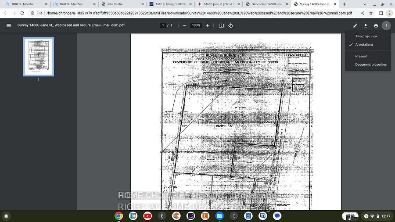The height and width of the screenshot is (222, 395).
Task: Enable Two page view
Action: 366,36
